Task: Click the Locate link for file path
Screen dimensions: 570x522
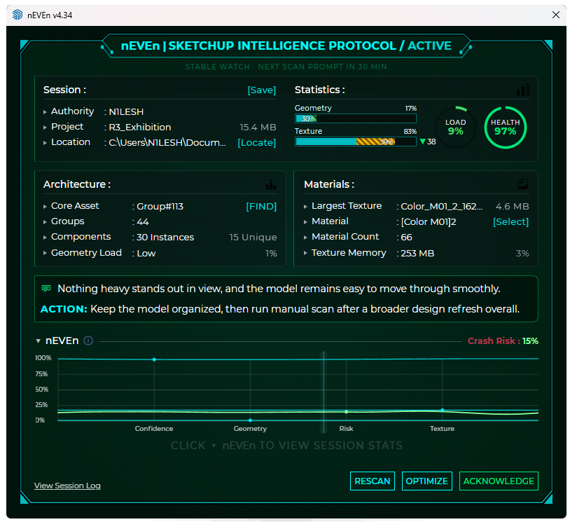Action: point(257,143)
